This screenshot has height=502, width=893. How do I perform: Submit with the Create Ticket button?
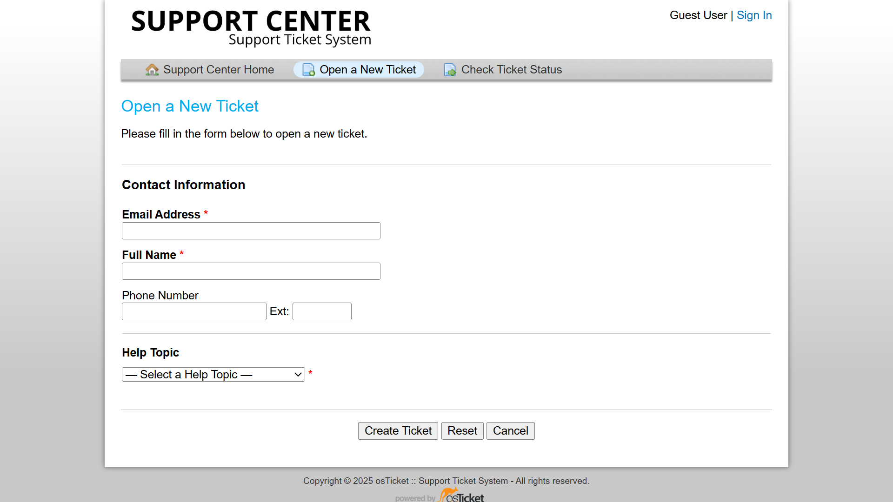398,431
